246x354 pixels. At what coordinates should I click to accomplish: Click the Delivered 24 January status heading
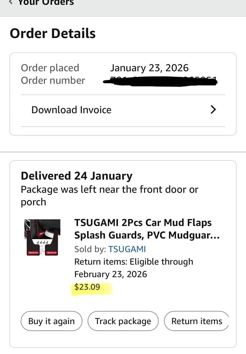click(x=77, y=176)
